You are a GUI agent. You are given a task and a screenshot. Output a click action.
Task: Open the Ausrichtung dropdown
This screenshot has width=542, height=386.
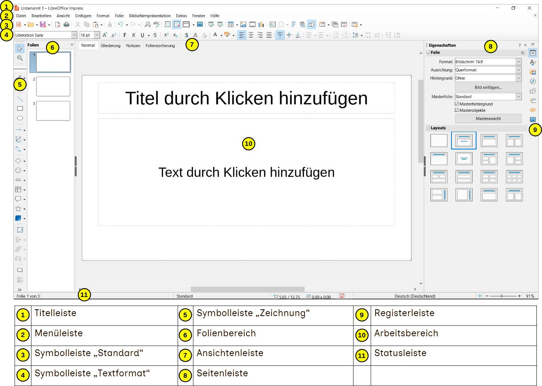click(x=519, y=70)
